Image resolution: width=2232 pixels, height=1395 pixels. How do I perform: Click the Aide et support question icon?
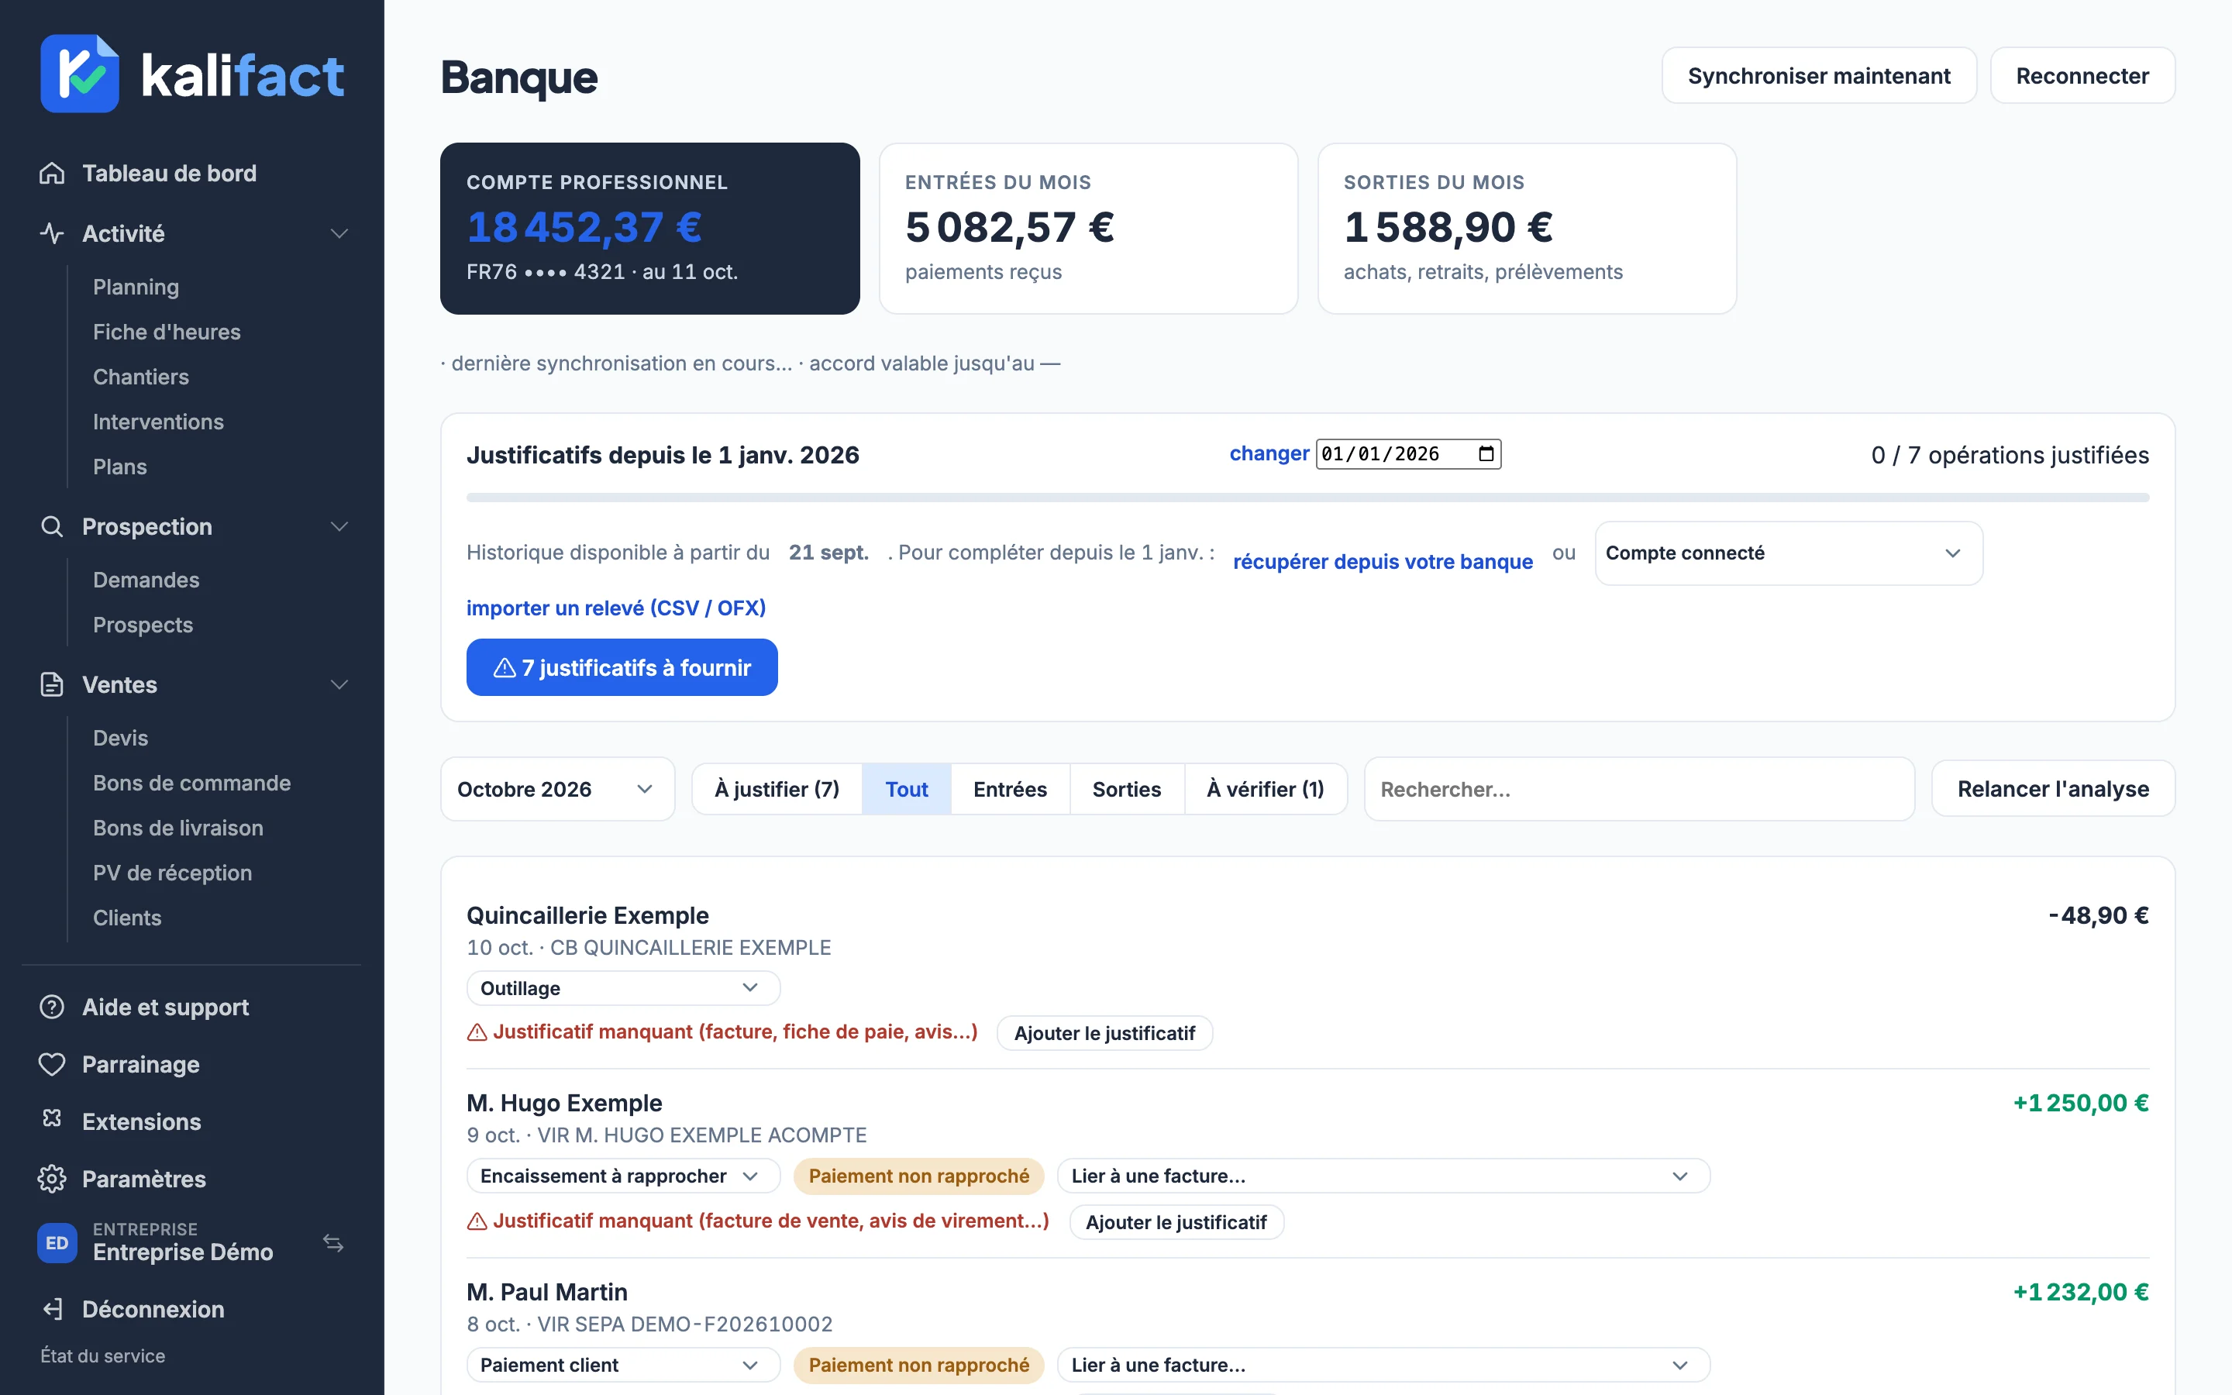click(52, 1007)
